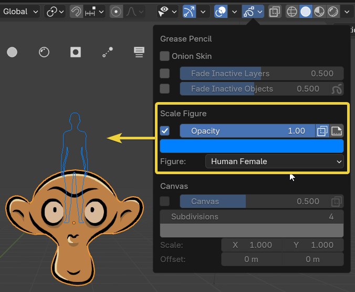Image resolution: width=355 pixels, height=292 pixels.
Task: Toggle the X-ray icon in header
Action: click(x=275, y=12)
